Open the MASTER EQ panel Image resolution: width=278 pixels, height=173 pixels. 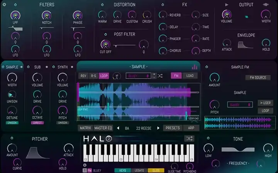point(103,128)
